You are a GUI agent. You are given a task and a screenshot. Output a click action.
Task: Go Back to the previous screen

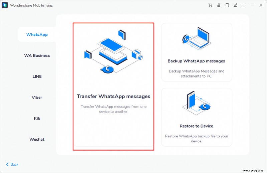tap(12, 164)
